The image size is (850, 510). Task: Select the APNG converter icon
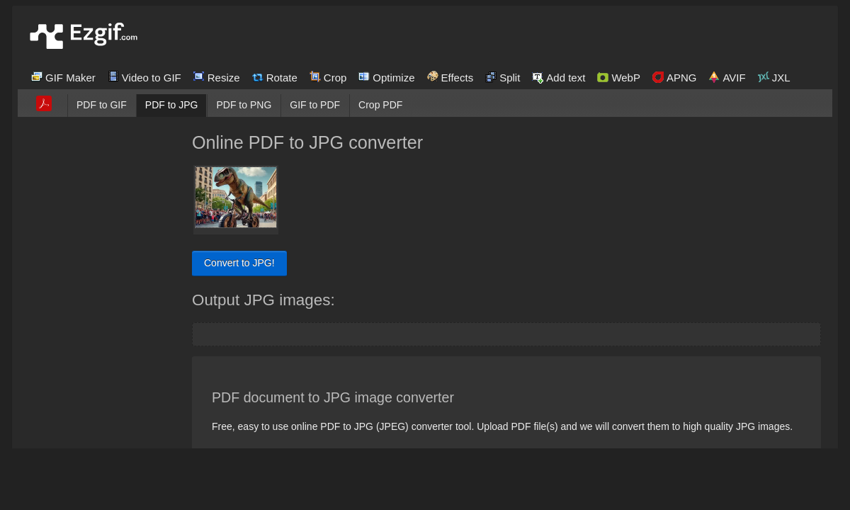pos(658,77)
